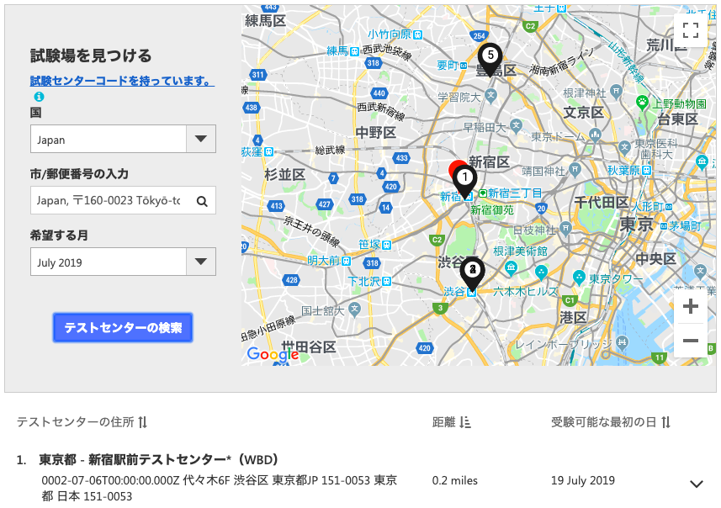Click map marker number 1 in Shinjuku
Image resolution: width=721 pixels, height=508 pixels.
point(464,177)
